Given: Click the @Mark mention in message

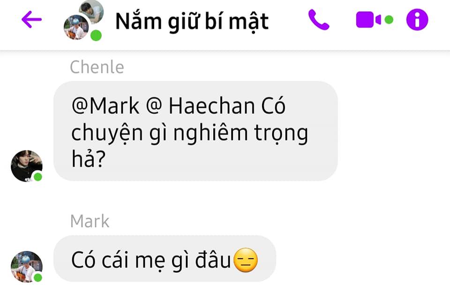Looking at the screenshot, I should click(105, 106).
